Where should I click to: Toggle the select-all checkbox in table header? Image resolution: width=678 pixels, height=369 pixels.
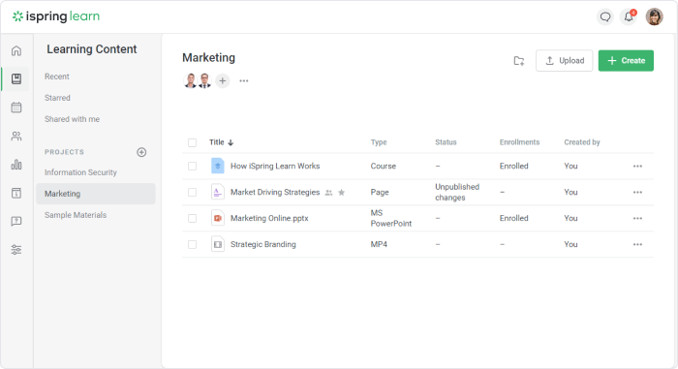(x=193, y=142)
